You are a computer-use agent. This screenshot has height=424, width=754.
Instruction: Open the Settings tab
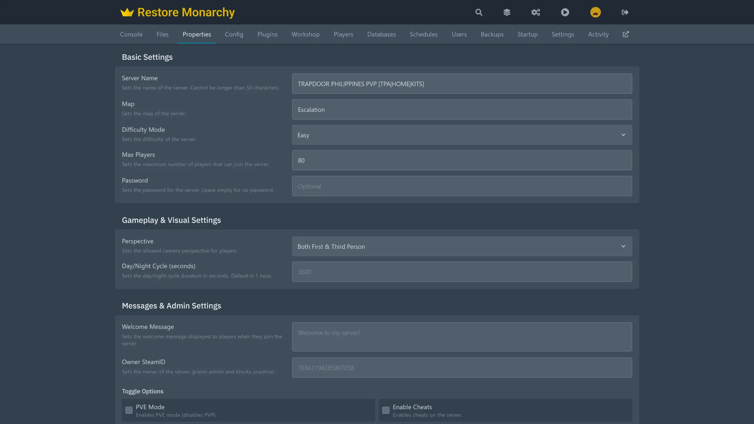point(563,34)
